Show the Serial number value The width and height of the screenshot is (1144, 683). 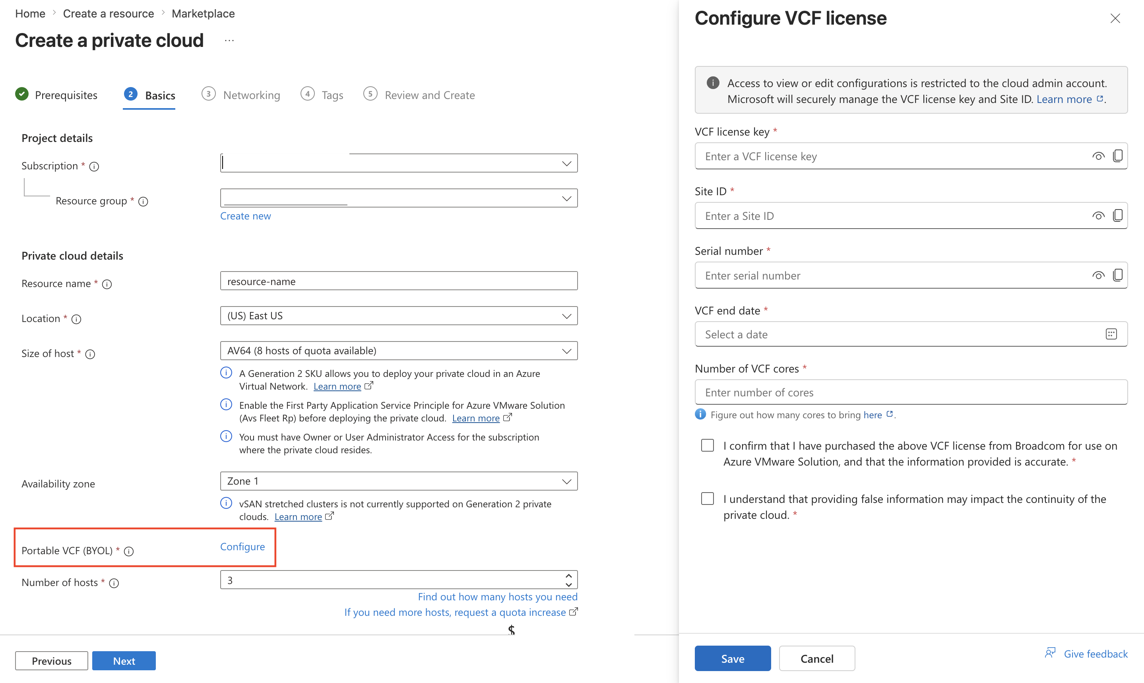[1098, 276]
